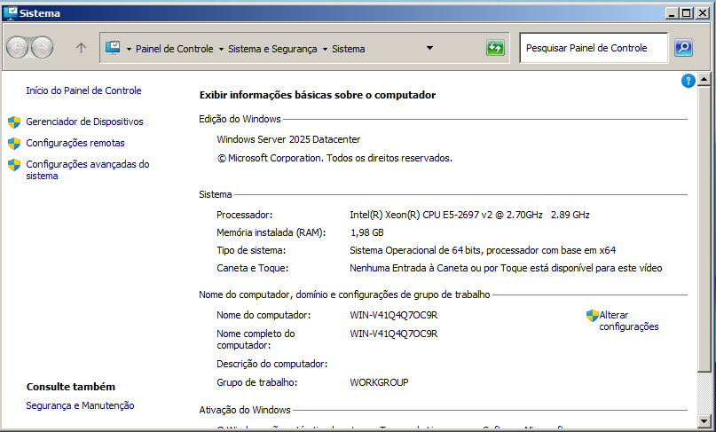Open Gerenciador de Dispositivos link
Viewport: 716px width, 432px height.
(84, 122)
